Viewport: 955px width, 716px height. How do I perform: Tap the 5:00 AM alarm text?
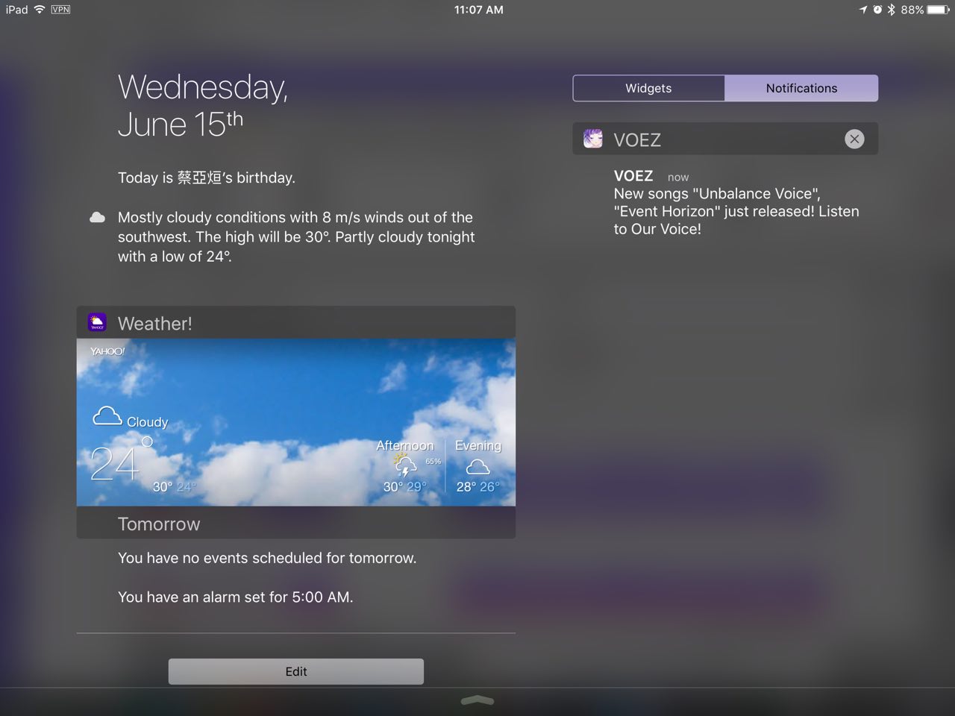(x=236, y=597)
